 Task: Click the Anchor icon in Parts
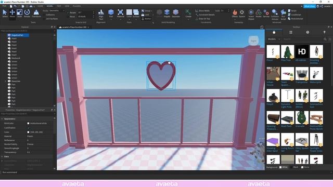(x=143, y=19)
